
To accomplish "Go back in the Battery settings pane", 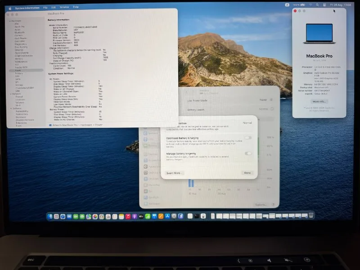I will point(186,92).
